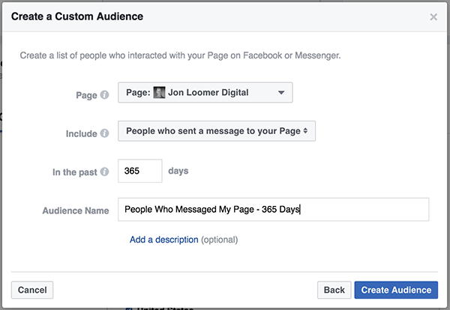Click the Jon Loomer Digital profile thumbnail
The image size is (450, 310).
(159, 93)
